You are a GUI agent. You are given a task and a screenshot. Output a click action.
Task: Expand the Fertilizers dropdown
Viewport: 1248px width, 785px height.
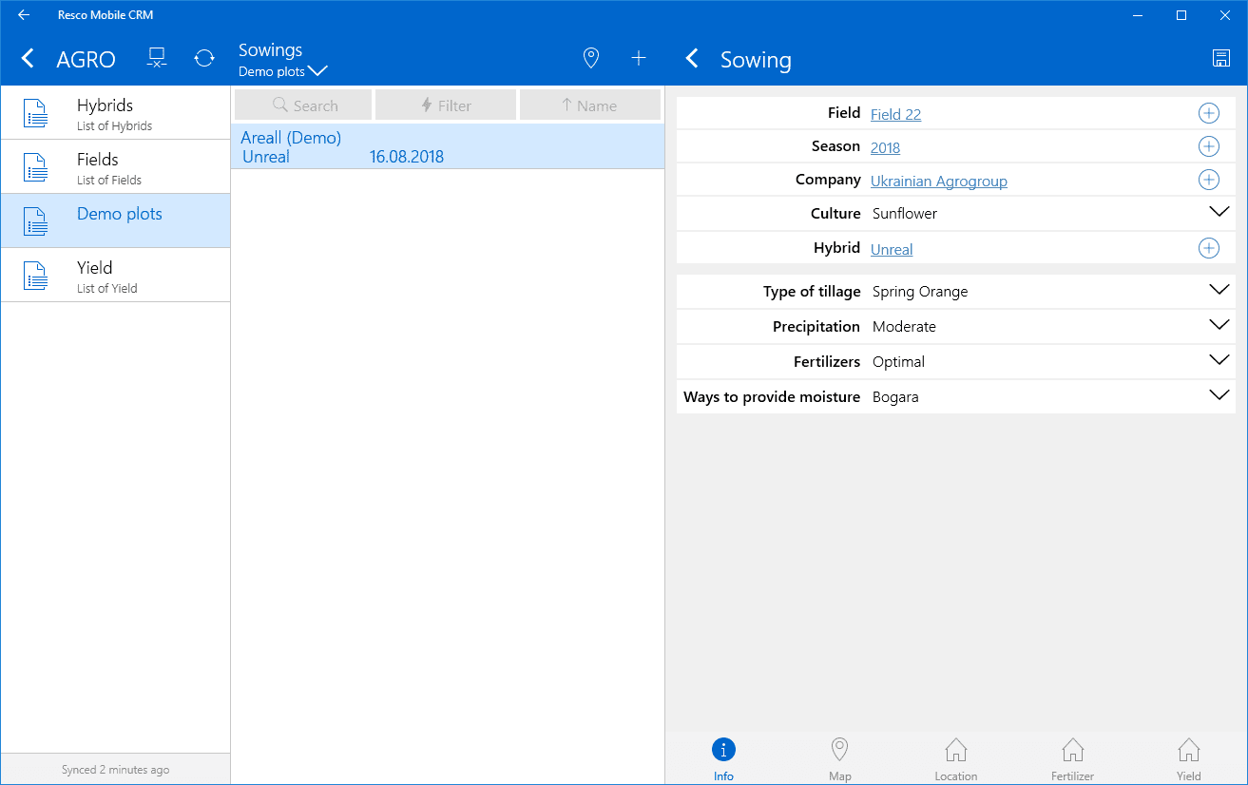[1219, 360]
